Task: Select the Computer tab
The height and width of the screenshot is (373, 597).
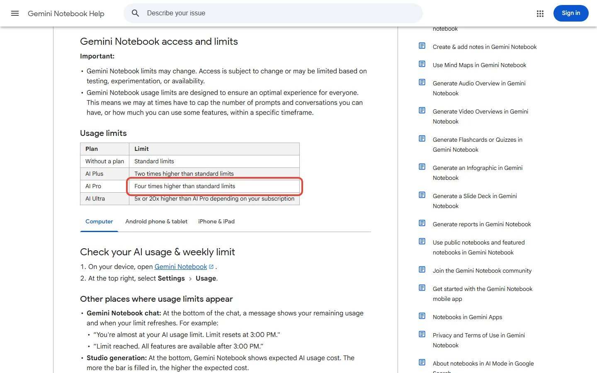Action: pos(99,222)
